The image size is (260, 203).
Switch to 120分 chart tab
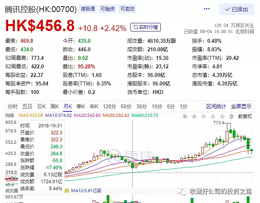pyautogui.click(x=109, y=106)
